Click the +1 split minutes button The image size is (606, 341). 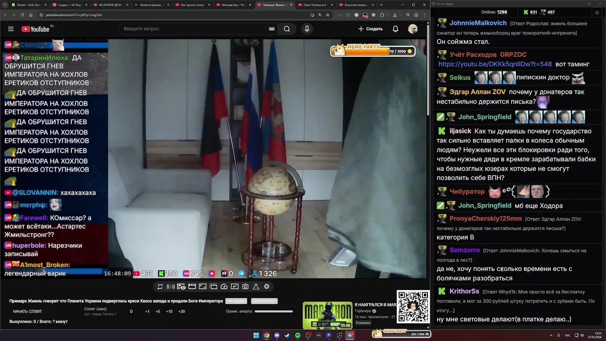click(x=147, y=312)
